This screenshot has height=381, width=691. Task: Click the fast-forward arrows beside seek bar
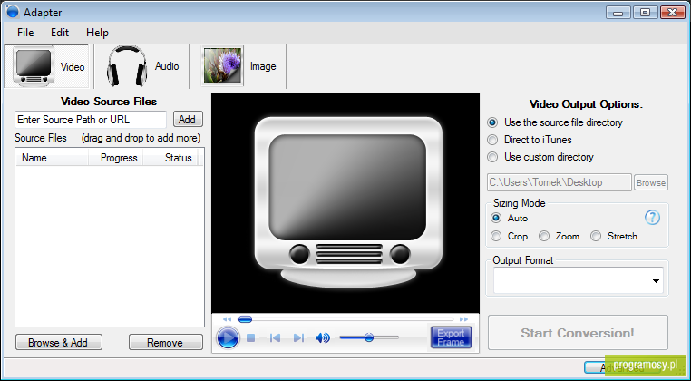point(463,319)
